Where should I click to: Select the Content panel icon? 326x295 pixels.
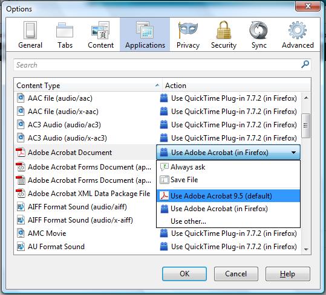tap(100, 30)
